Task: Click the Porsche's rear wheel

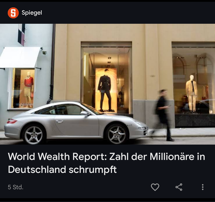Action: (33, 135)
